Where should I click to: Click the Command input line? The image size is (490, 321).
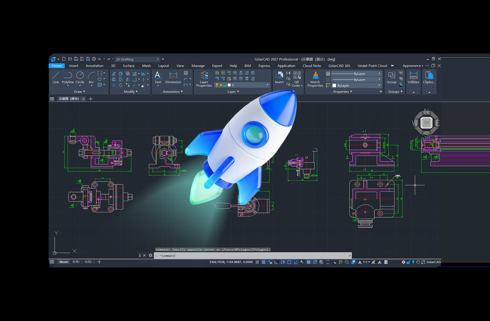[252, 255]
